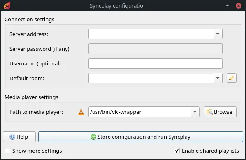Select the Server password field
The image size is (246, 160).
click(x=155, y=49)
